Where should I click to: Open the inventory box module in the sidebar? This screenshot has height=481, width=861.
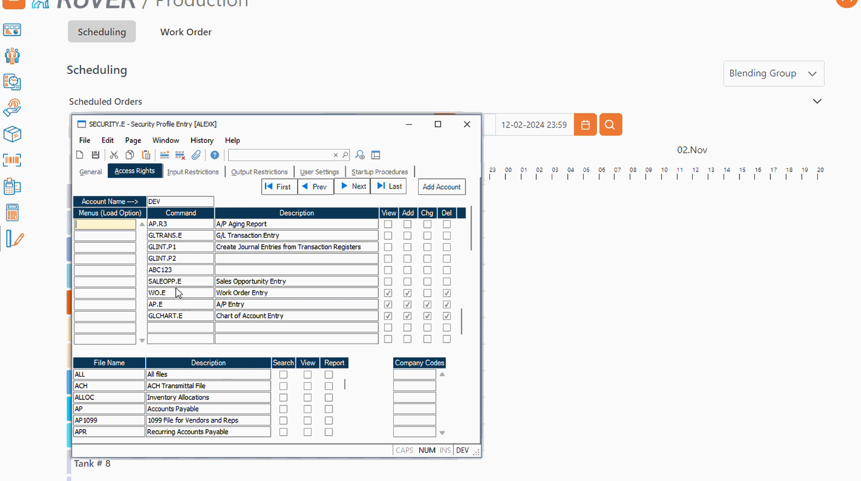tap(12, 134)
